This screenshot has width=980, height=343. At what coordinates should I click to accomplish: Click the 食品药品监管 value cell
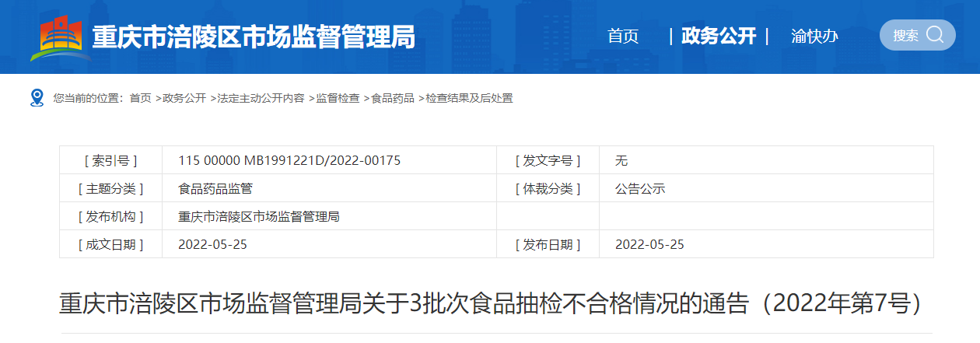point(329,188)
